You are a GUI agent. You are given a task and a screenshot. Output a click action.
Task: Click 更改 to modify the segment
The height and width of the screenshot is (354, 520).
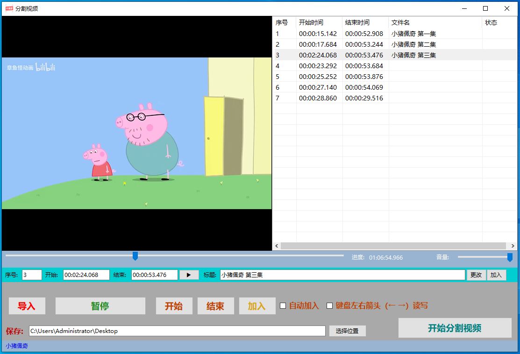[476, 275]
